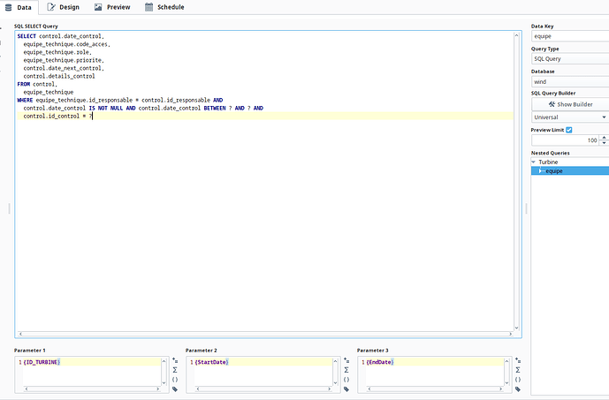Image resolution: width=609 pixels, height=400 pixels.
Task: Click the sigma function icon beside Parameter 3
Action: [518, 370]
